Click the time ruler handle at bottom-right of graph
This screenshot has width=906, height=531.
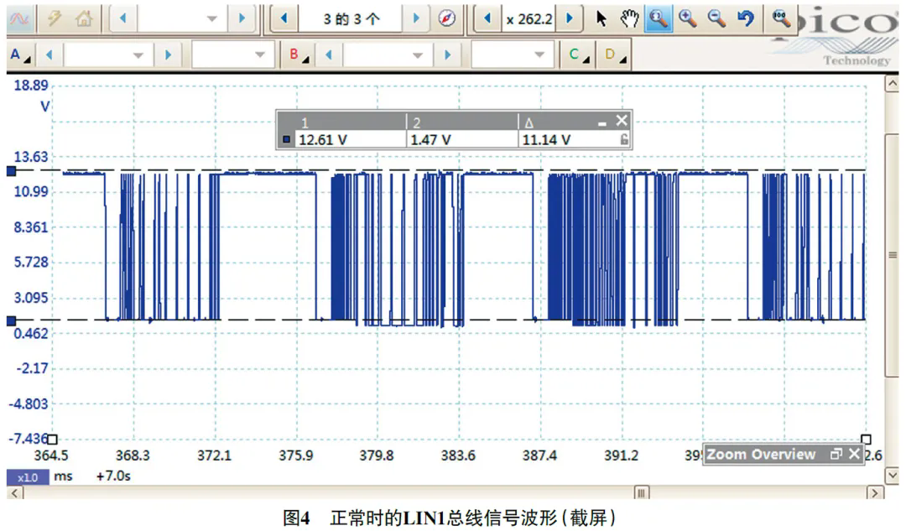pos(866,440)
